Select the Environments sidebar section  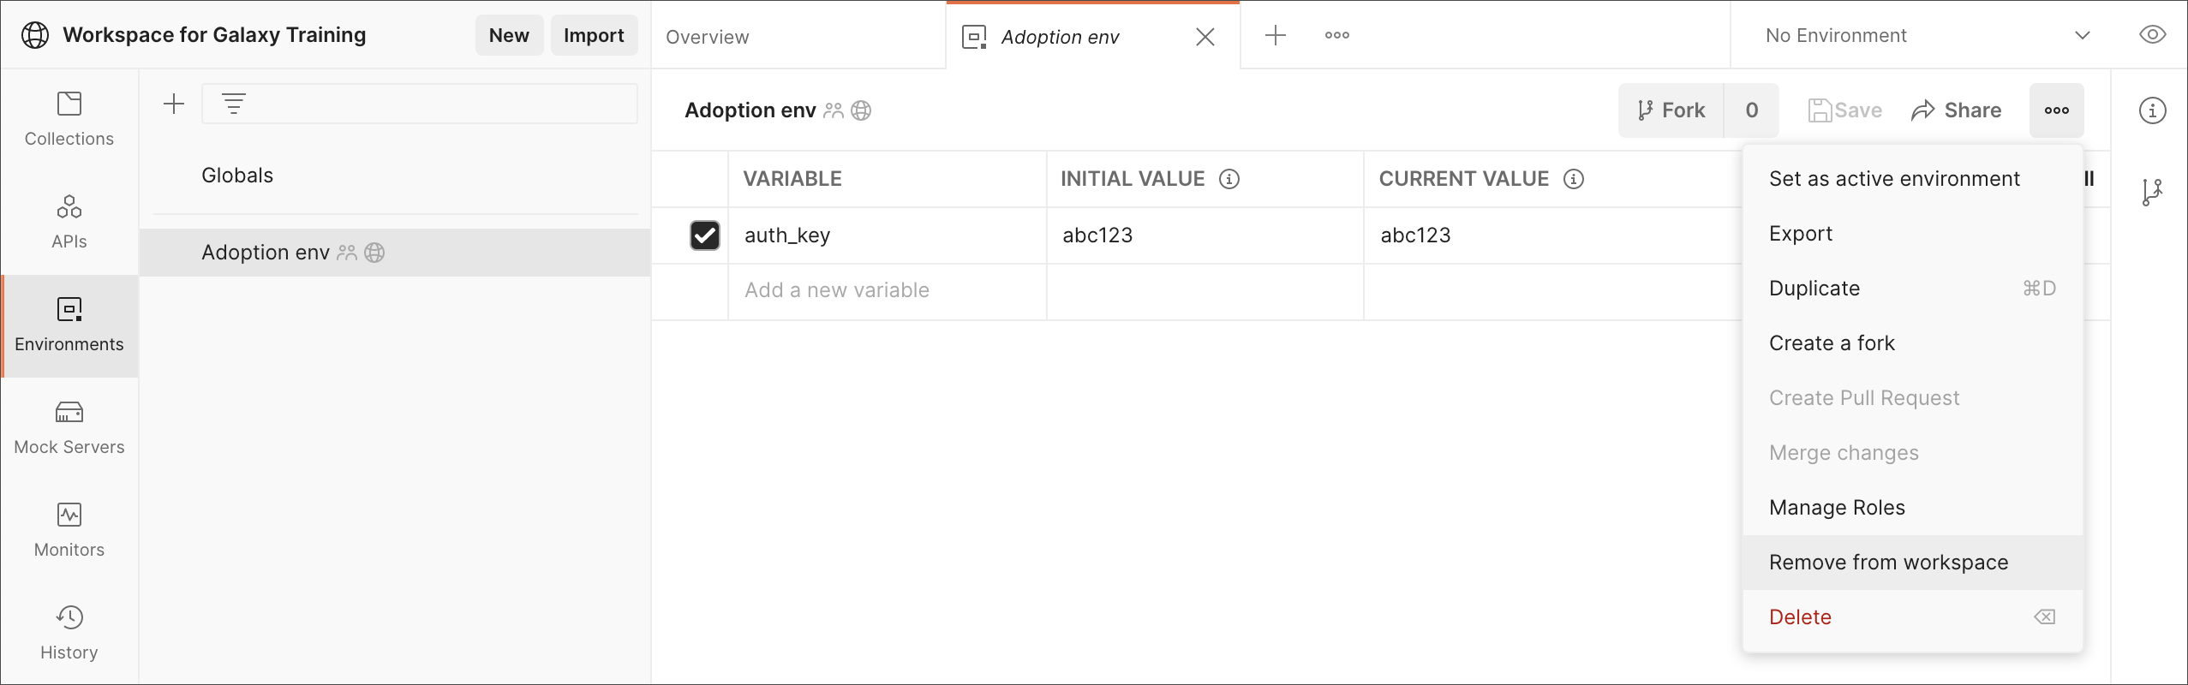pyautogui.click(x=69, y=325)
